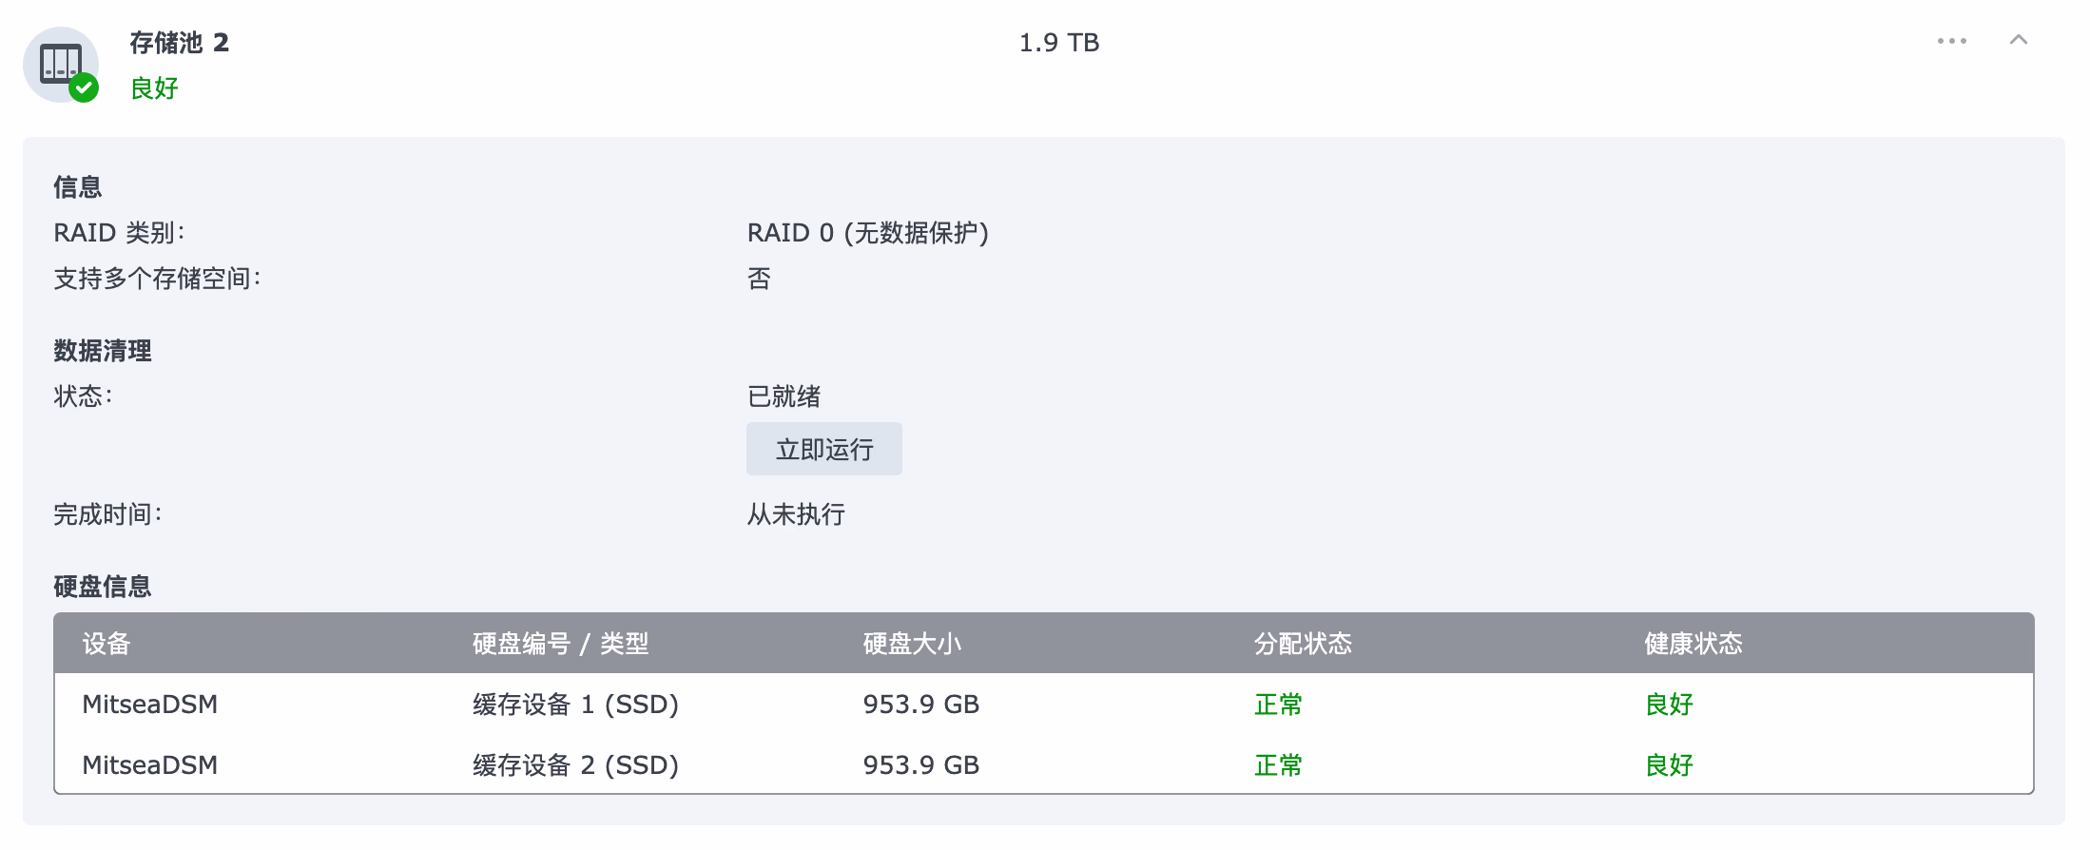Click the second MitseaDSM device entry
Screen dimensions: 2090x850
149,765
